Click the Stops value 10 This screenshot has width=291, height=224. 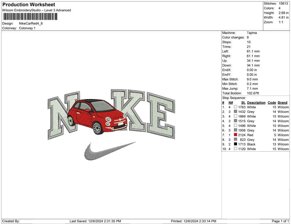248,42
